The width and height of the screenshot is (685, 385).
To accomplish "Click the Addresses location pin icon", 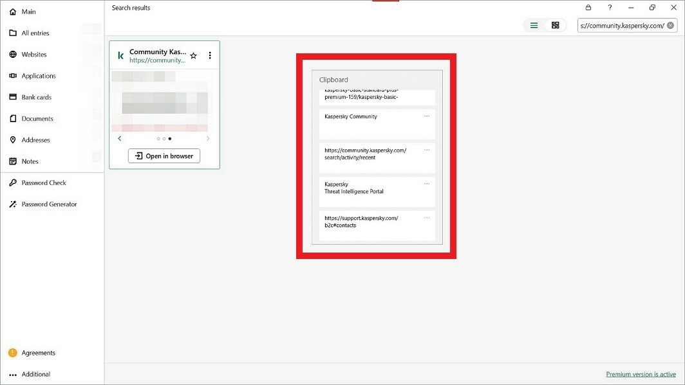I will 13,140.
